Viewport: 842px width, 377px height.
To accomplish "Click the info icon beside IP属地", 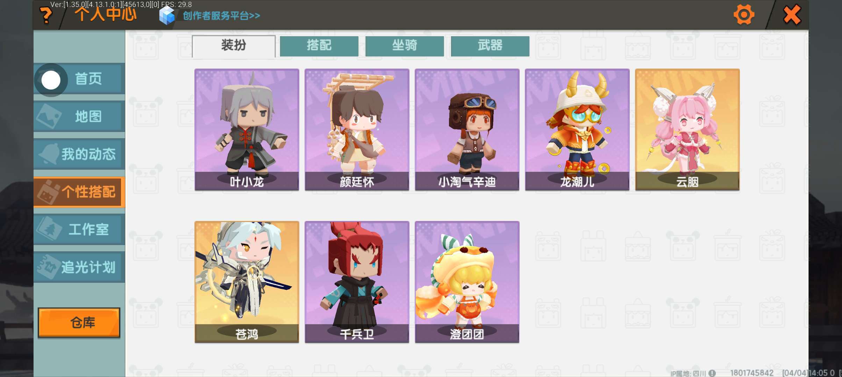I will [x=712, y=373].
